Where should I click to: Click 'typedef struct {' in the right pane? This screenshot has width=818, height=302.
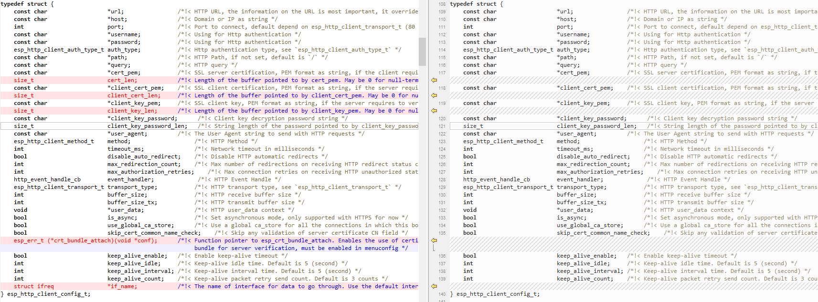(477, 4)
